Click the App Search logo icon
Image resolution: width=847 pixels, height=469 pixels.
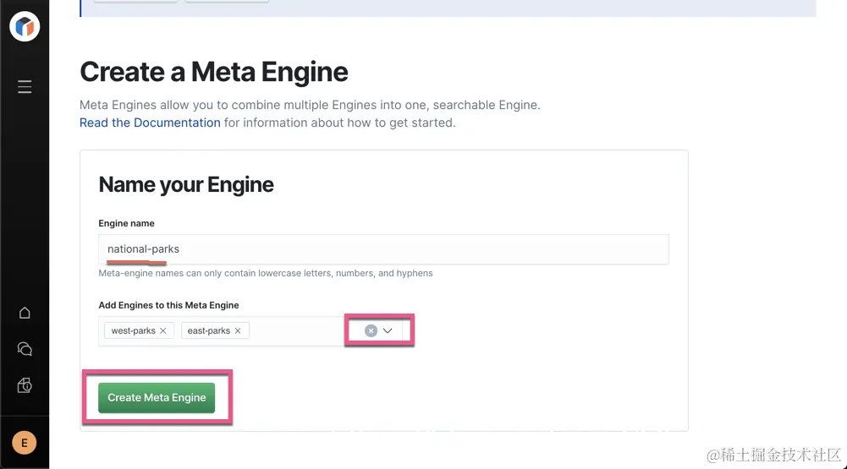point(25,27)
